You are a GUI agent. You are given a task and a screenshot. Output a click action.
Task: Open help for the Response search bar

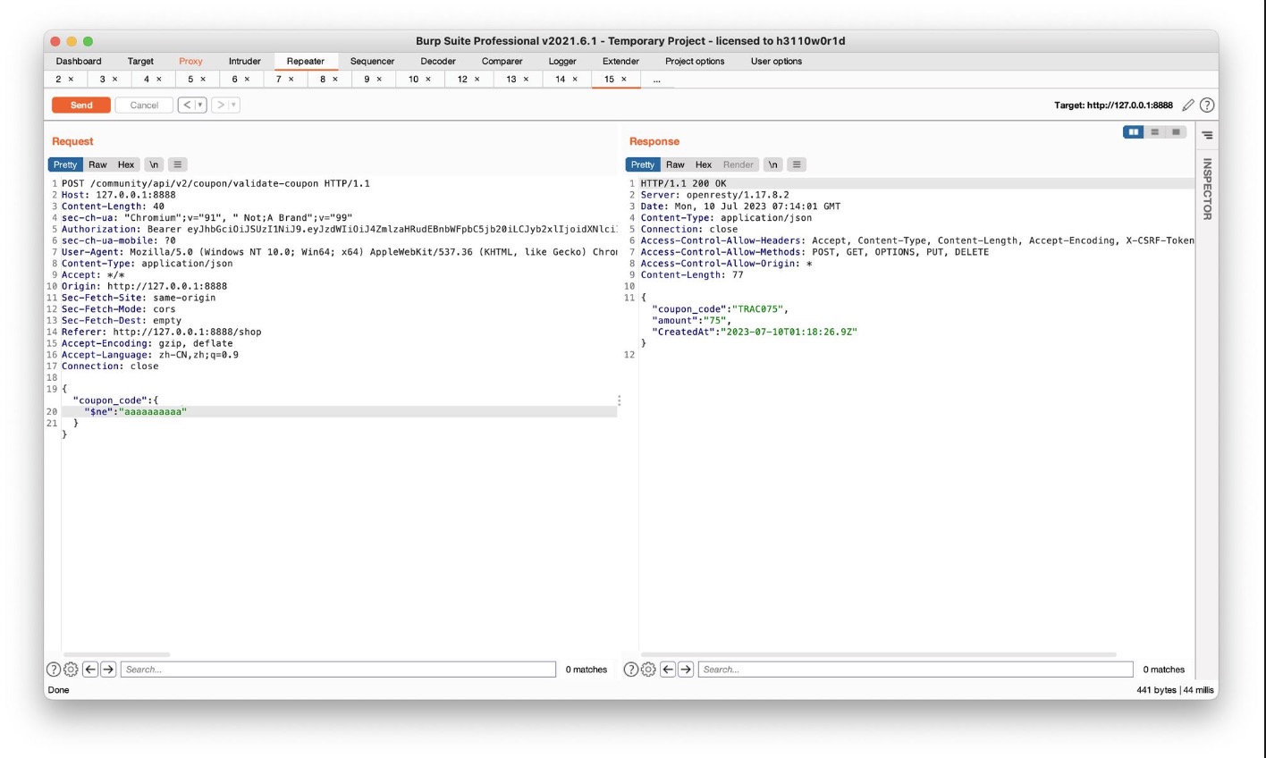click(631, 670)
